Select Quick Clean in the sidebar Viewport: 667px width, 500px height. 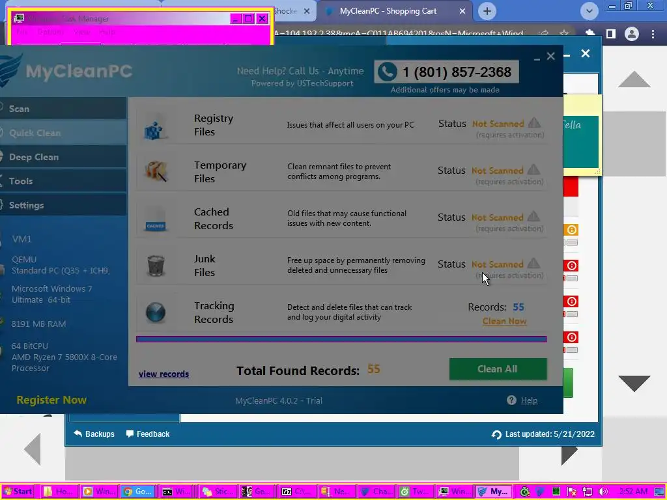(x=63, y=133)
